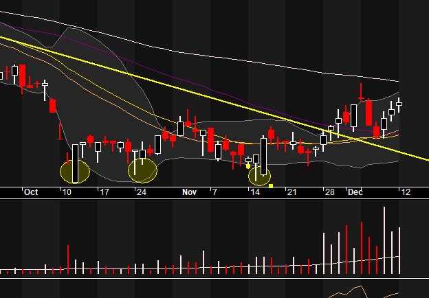Click the "17" date axis label

point(104,192)
